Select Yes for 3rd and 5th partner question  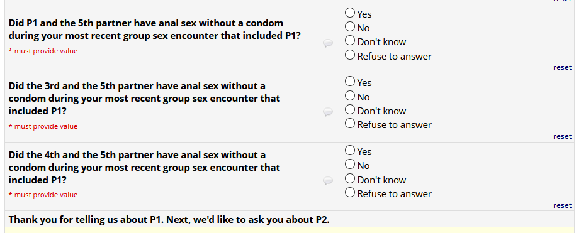tap(350, 81)
